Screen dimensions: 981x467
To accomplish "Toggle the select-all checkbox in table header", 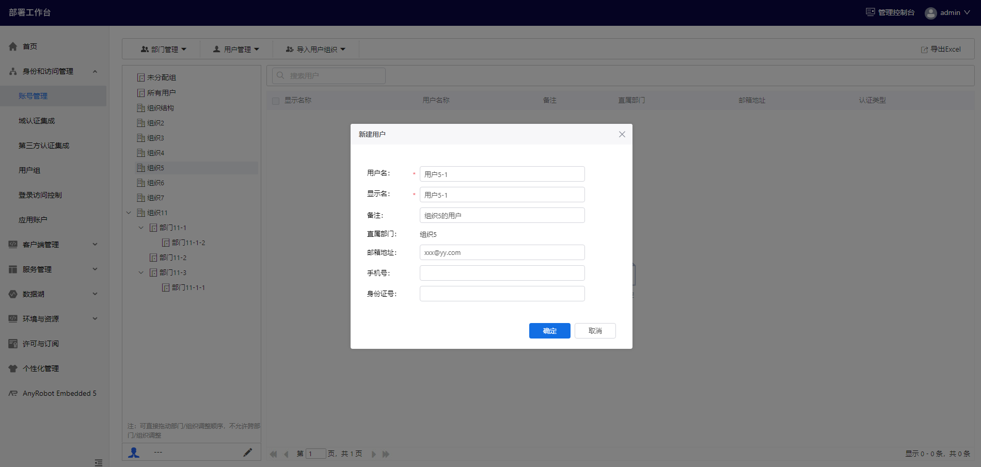I will coord(276,101).
